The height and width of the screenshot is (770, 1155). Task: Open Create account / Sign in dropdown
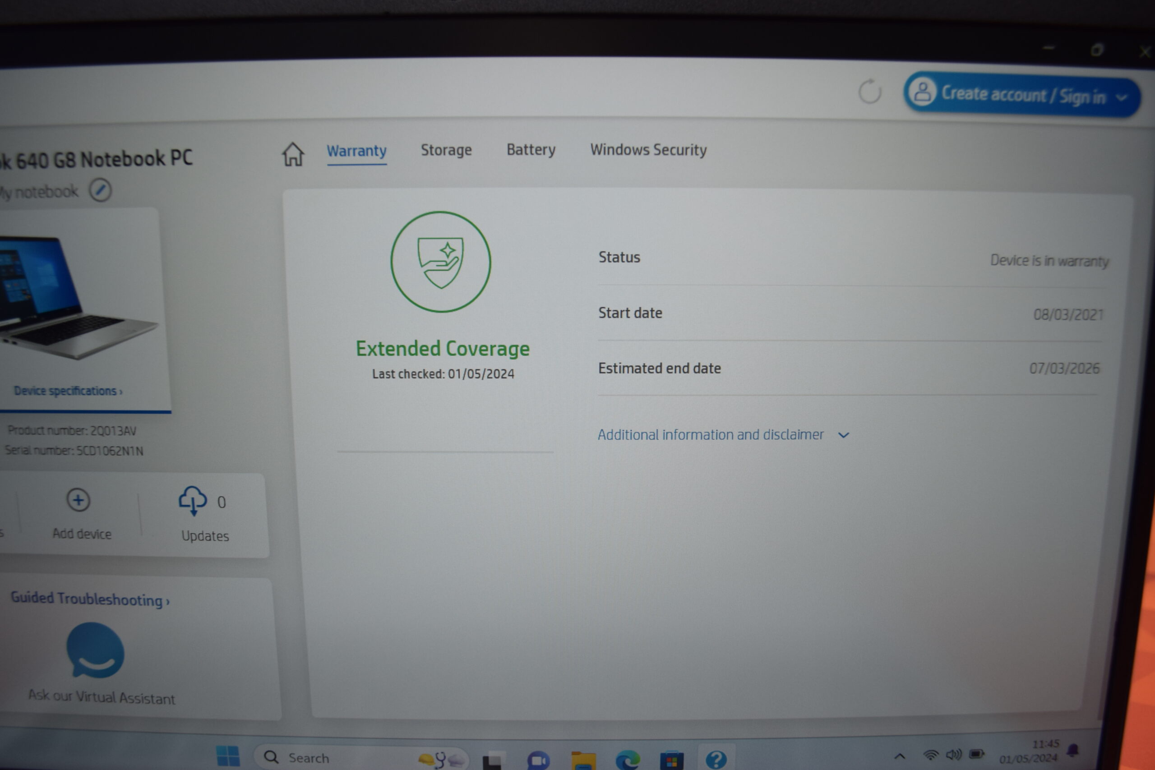pyautogui.click(x=1021, y=94)
